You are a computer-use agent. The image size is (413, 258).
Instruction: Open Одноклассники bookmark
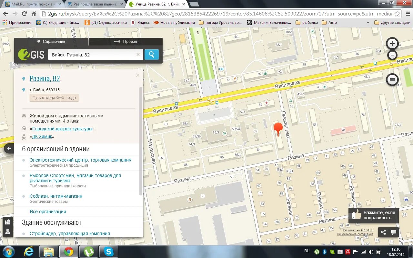coord(106,23)
